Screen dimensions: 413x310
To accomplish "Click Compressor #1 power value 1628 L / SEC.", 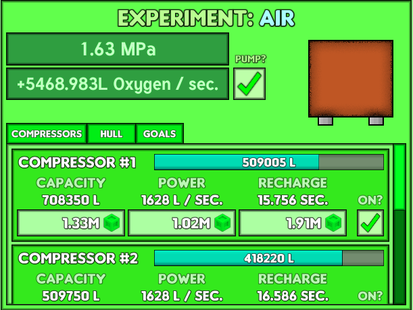I will click(182, 200).
